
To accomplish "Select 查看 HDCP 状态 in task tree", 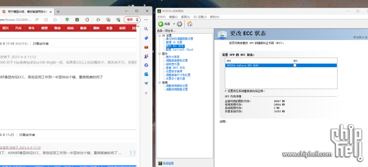I will [175, 68].
